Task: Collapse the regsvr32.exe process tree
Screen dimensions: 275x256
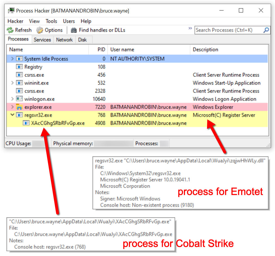Action: [x=12, y=115]
